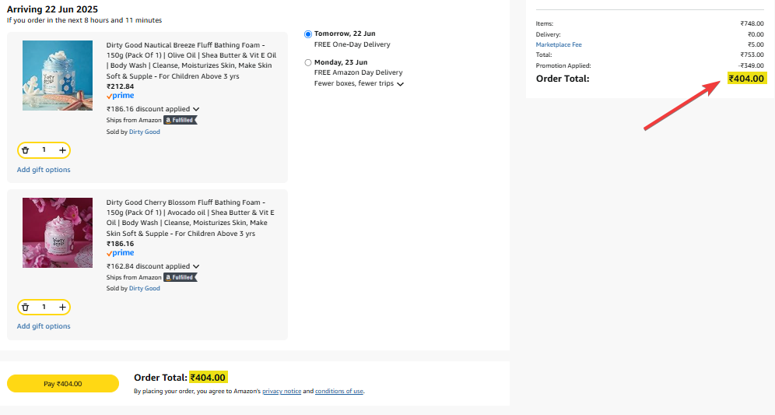The image size is (775, 415).
Task: Click the order-in-next-8-hours notice
Action: tap(85, 20)
